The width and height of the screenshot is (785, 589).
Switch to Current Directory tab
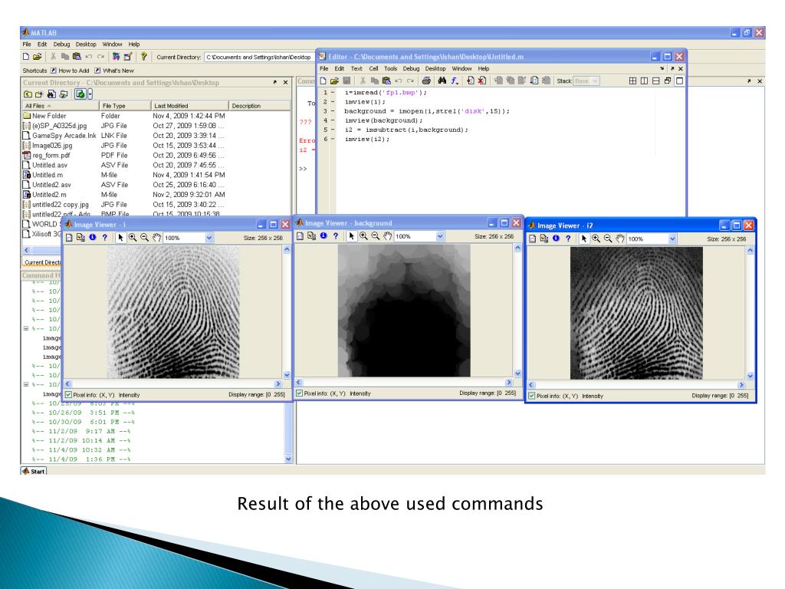point(41,262)
